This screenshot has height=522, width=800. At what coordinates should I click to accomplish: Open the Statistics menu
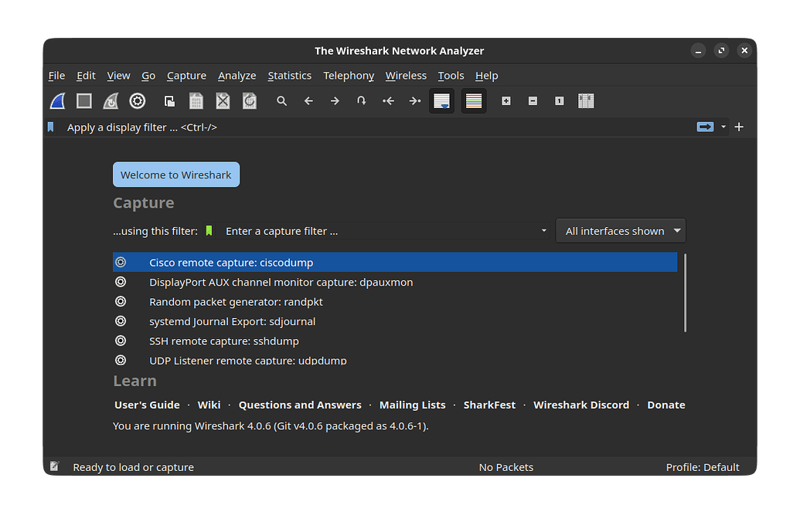[x=289, y=75]
